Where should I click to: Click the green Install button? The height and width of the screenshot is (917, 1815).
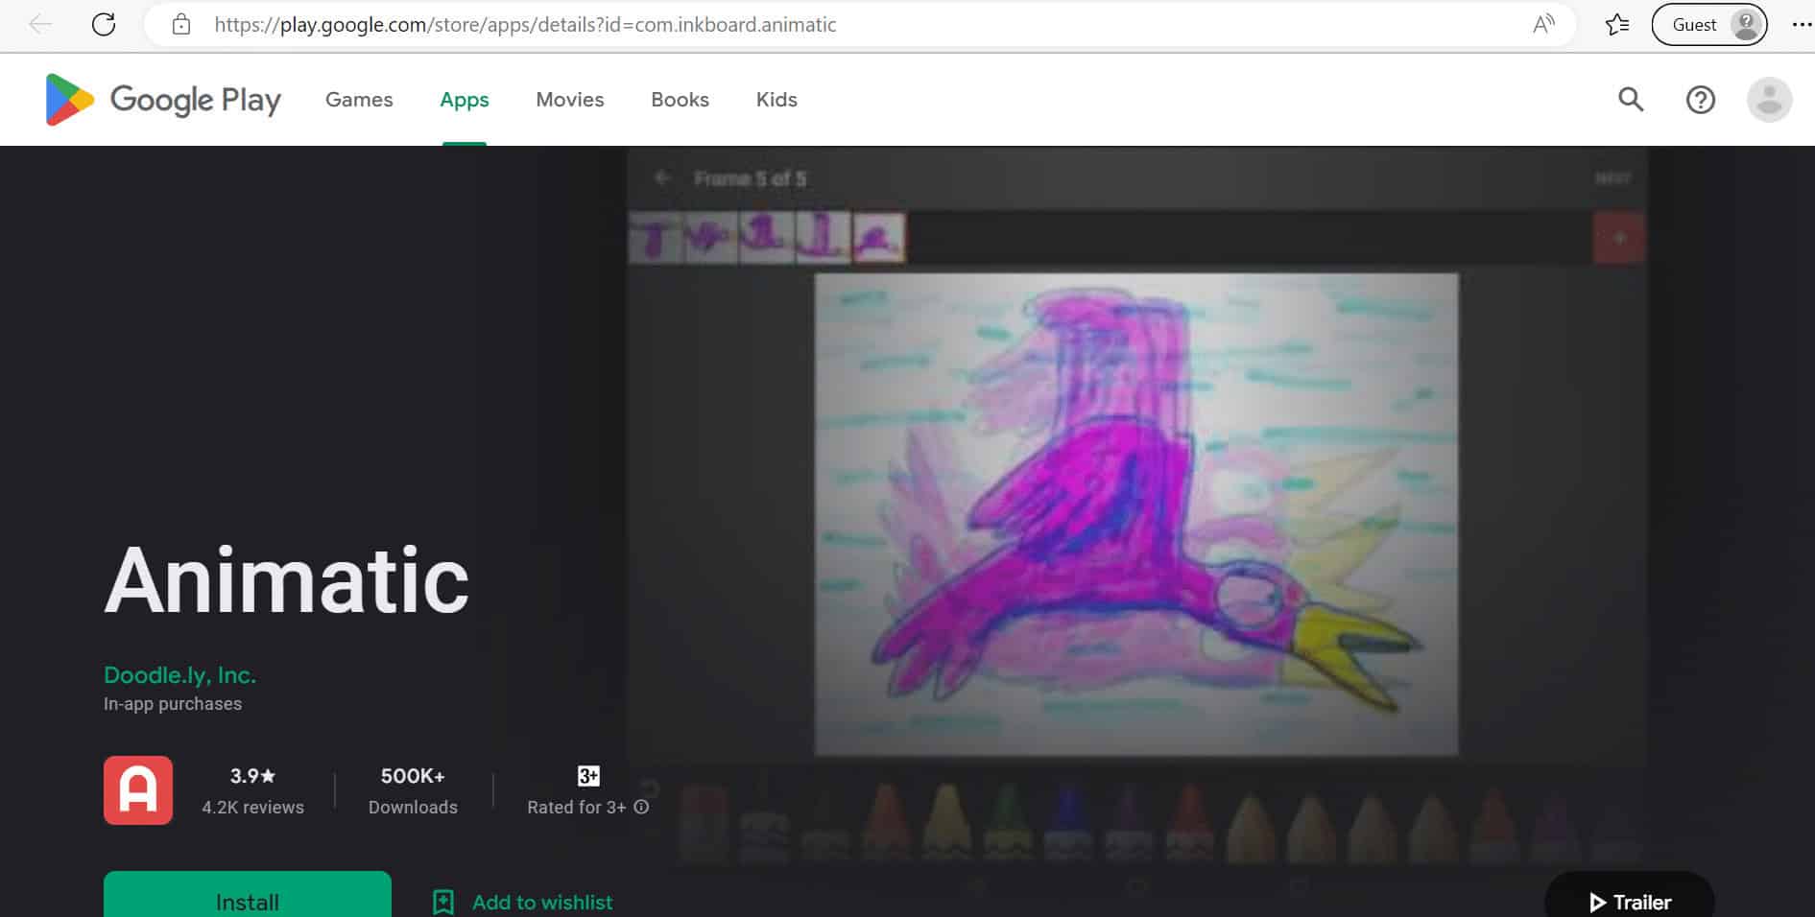click(x=248, y=895)
